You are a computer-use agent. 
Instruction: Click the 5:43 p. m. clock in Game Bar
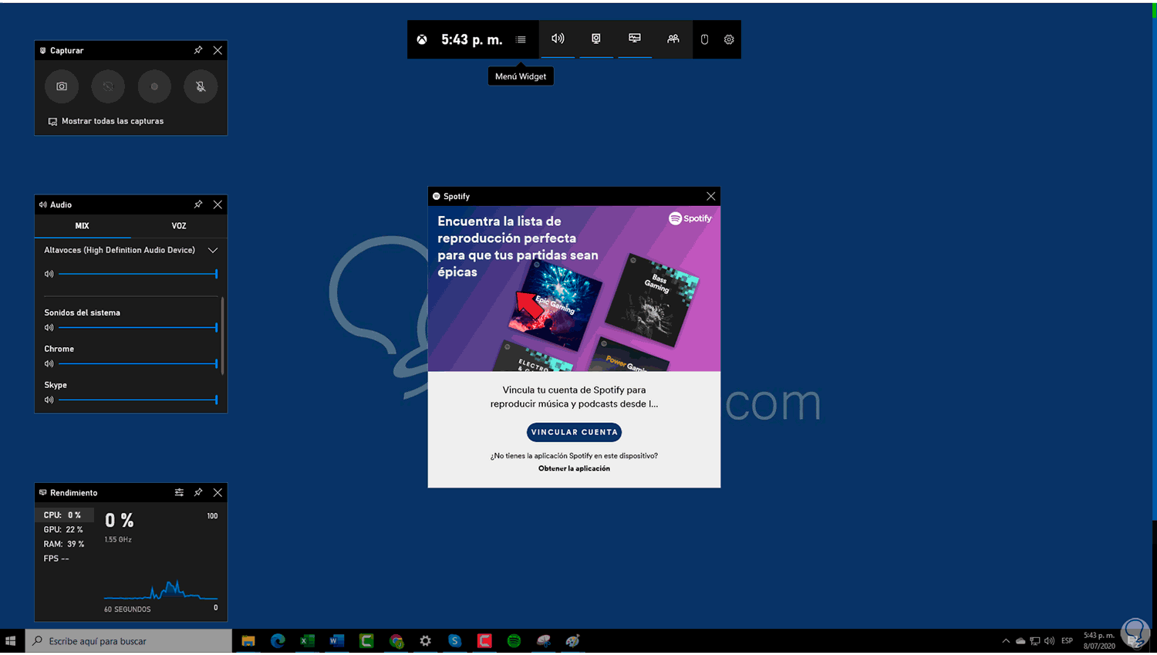(x=472, y=39)
